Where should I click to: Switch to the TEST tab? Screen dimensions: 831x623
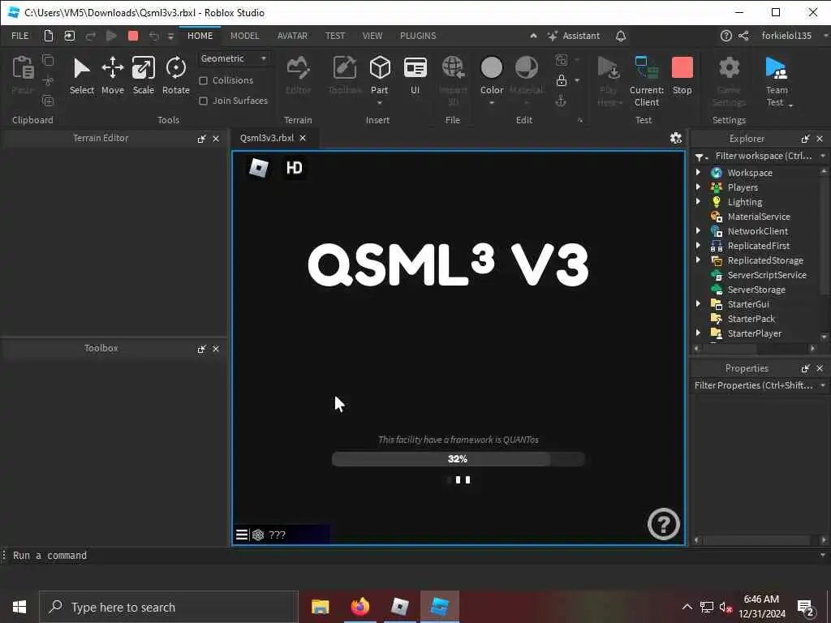(x=335, y=36)
